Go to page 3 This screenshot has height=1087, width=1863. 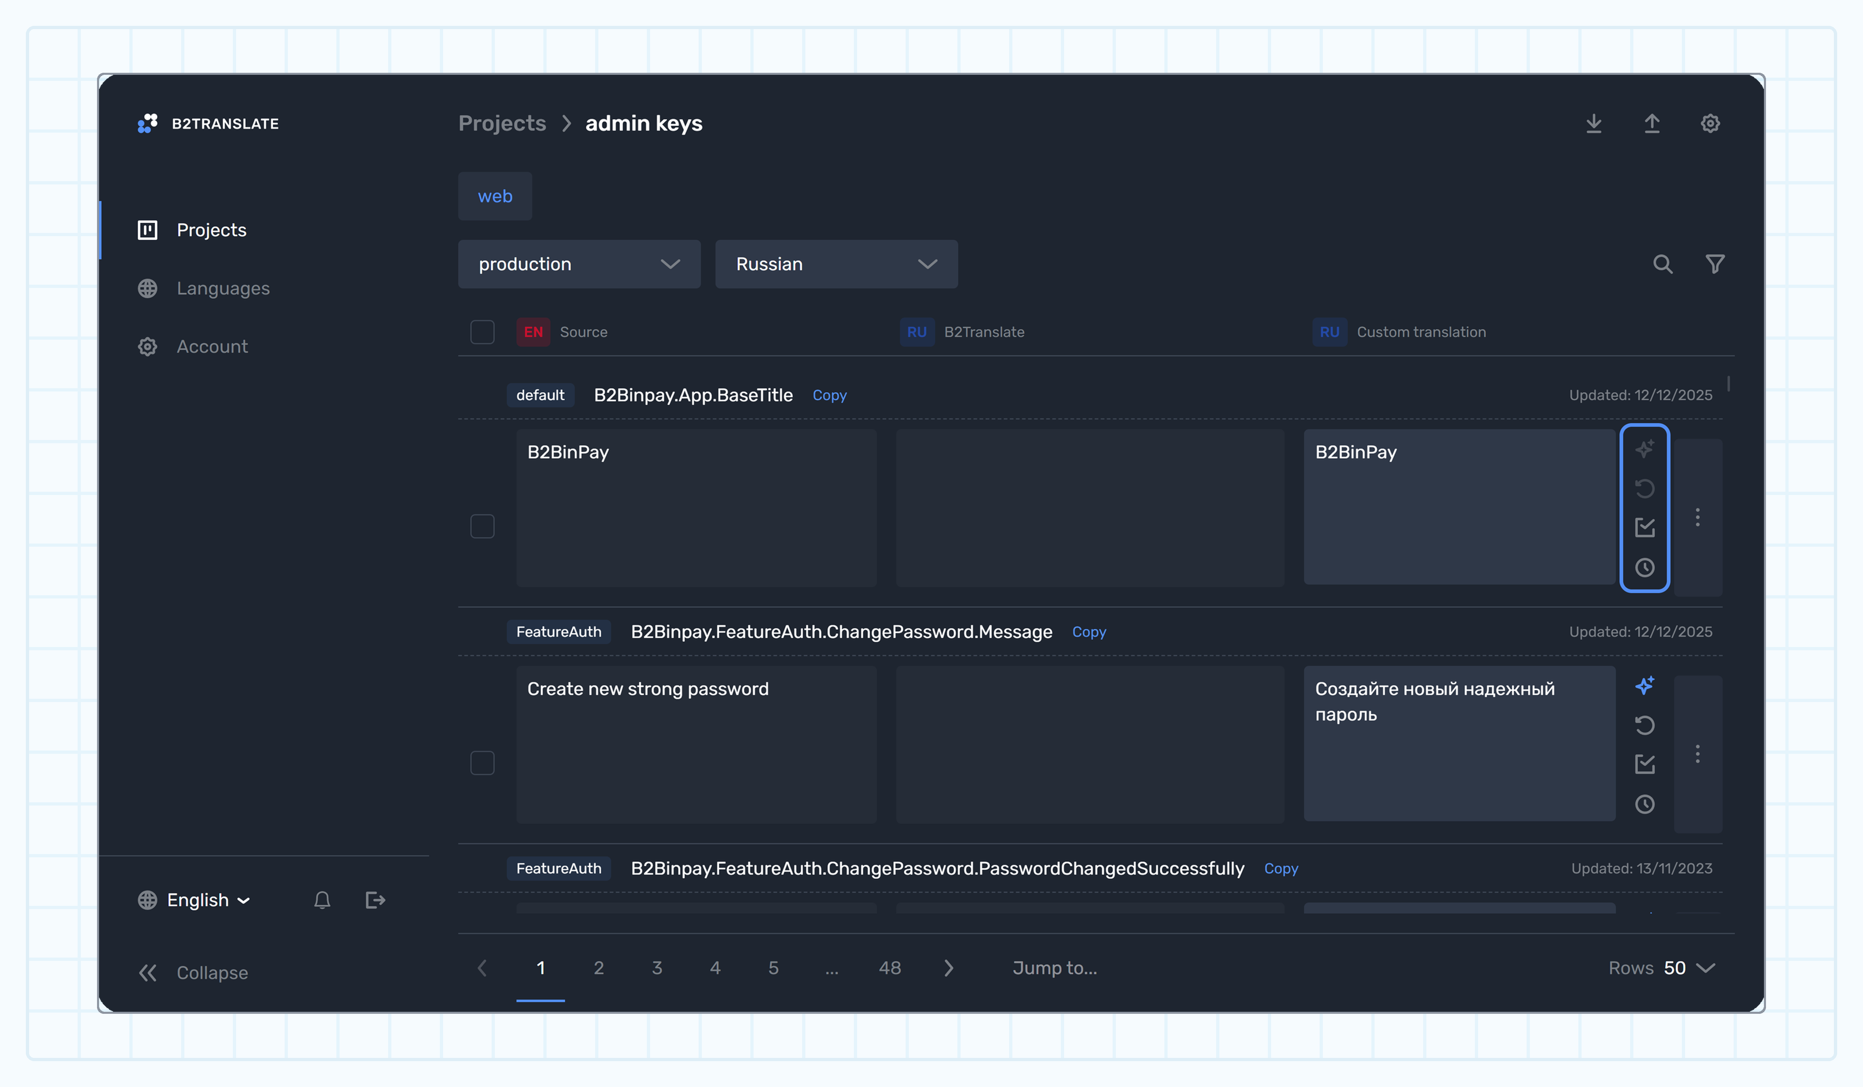657,968
